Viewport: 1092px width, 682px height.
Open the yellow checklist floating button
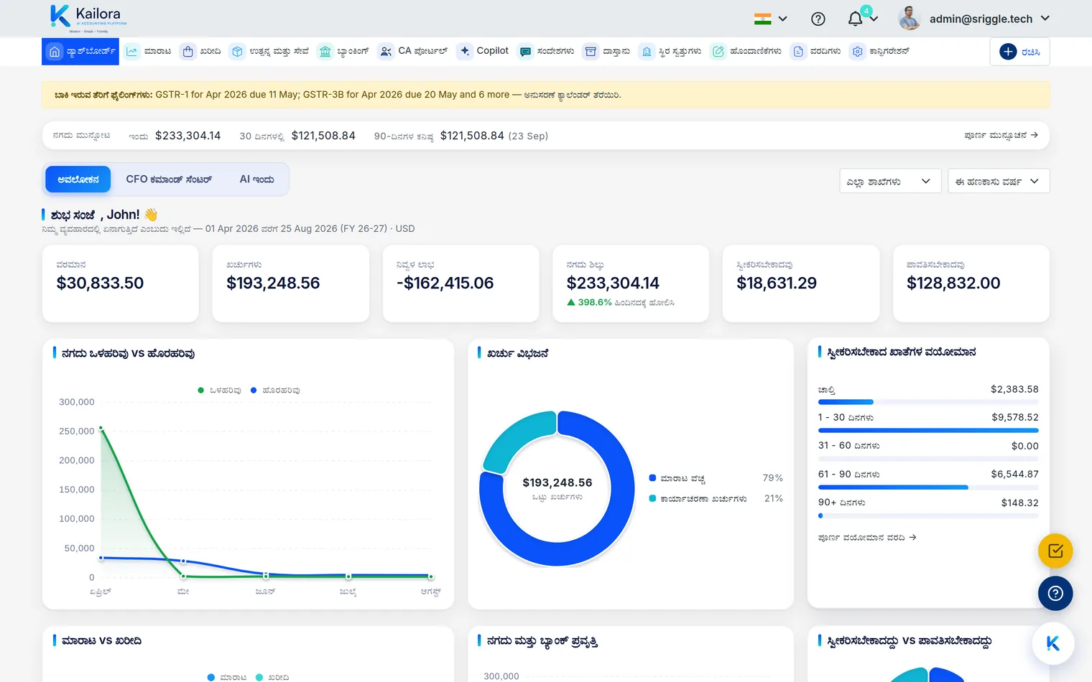pyautogui.click(x=1055, y=551)
